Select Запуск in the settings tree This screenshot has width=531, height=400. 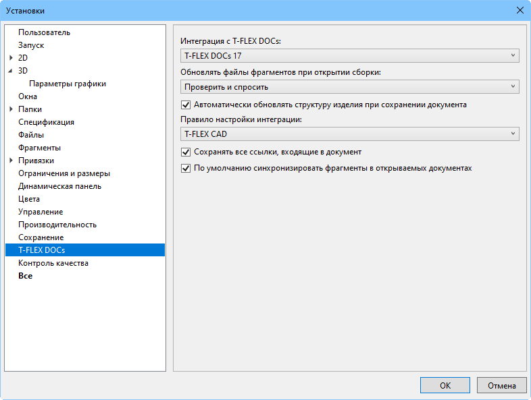click(31, 45)
